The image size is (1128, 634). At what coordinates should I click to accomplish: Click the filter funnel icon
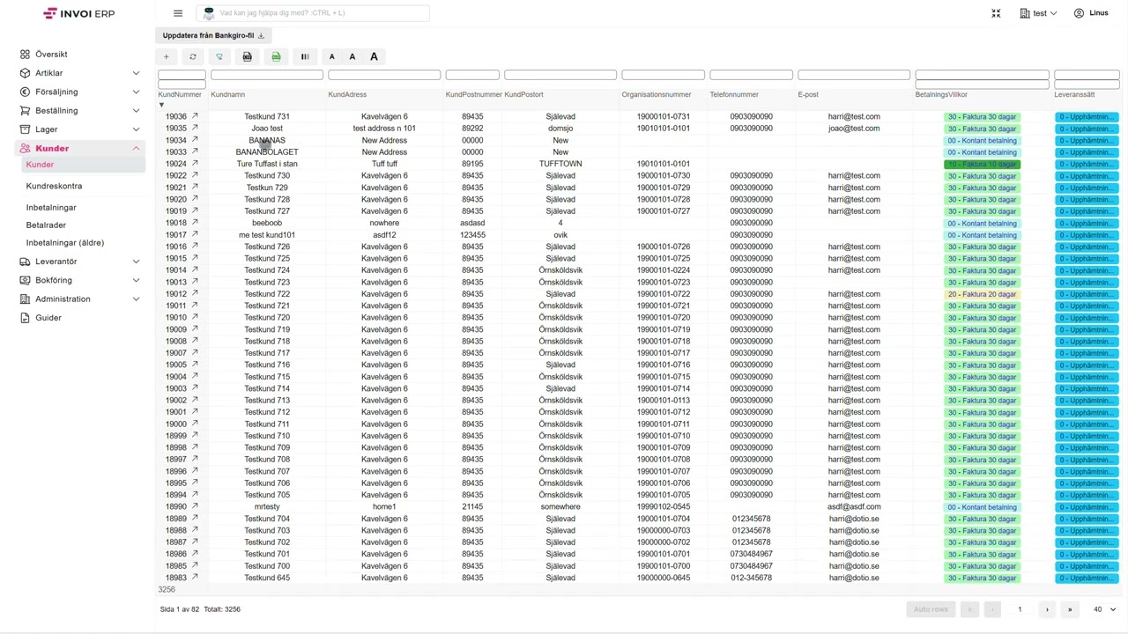tap(219, 57)
